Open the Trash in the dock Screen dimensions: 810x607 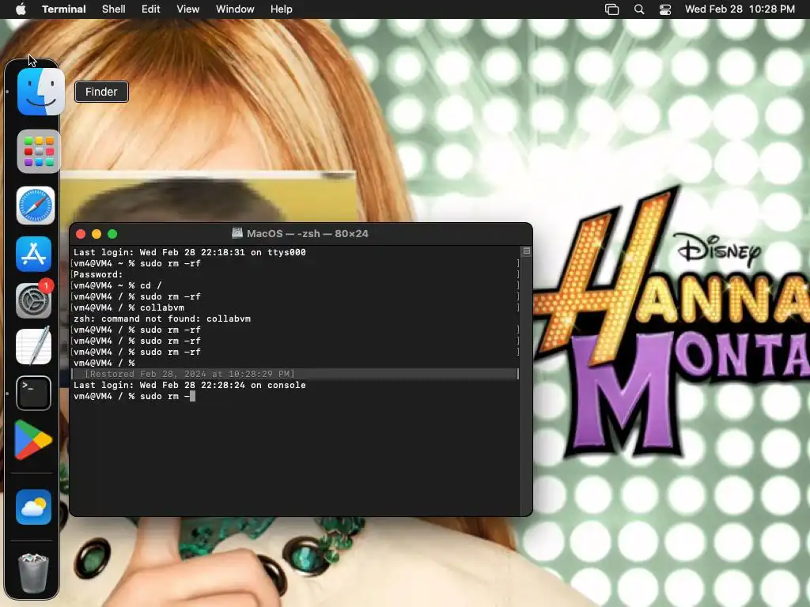[x=33, y=572]
